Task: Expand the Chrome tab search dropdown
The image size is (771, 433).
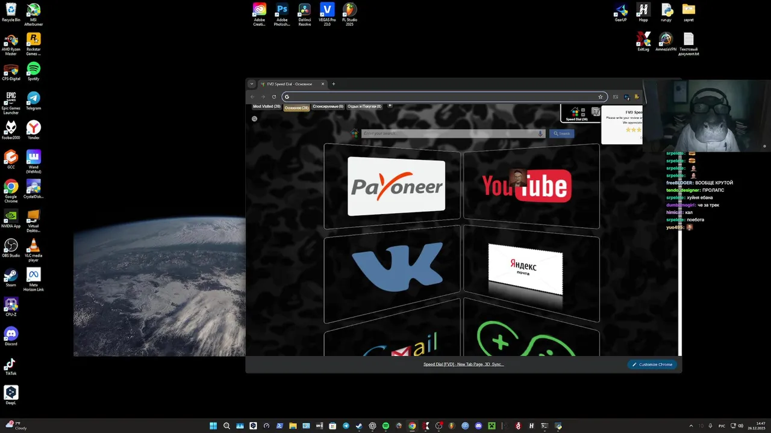Action: coord(252,84)
